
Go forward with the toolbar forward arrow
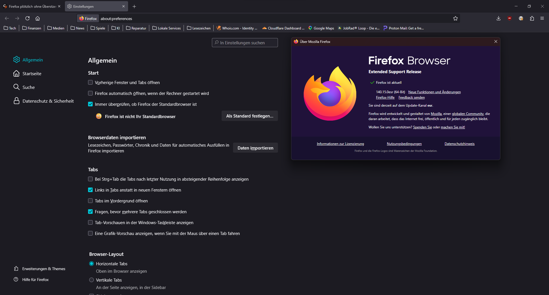[17, 18]
